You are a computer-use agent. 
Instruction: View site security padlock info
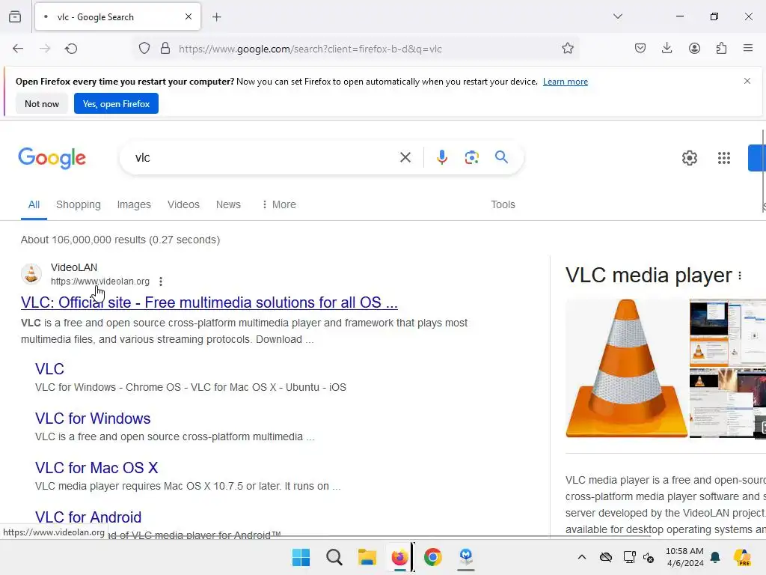point(165,49)
